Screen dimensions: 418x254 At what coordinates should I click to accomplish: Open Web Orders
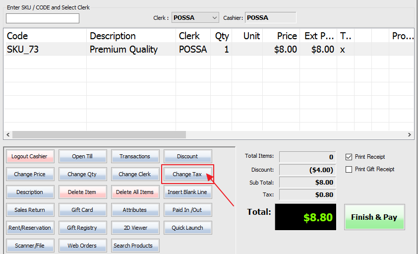tap(83, 246)
